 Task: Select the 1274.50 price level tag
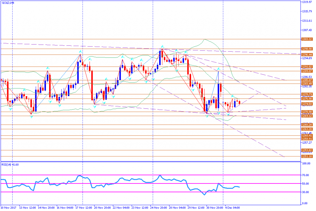pyautogui.click(x=307, y=104)
